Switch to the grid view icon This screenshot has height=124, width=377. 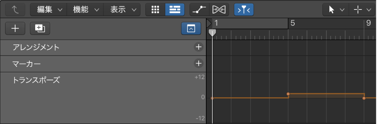[155, 10]
